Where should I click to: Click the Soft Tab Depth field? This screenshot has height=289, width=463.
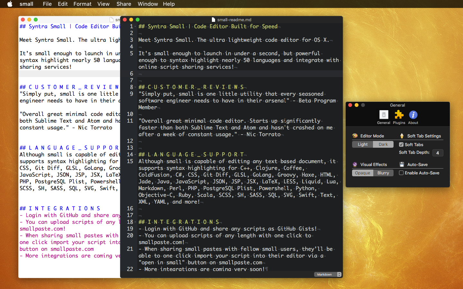tap(438, 153)
